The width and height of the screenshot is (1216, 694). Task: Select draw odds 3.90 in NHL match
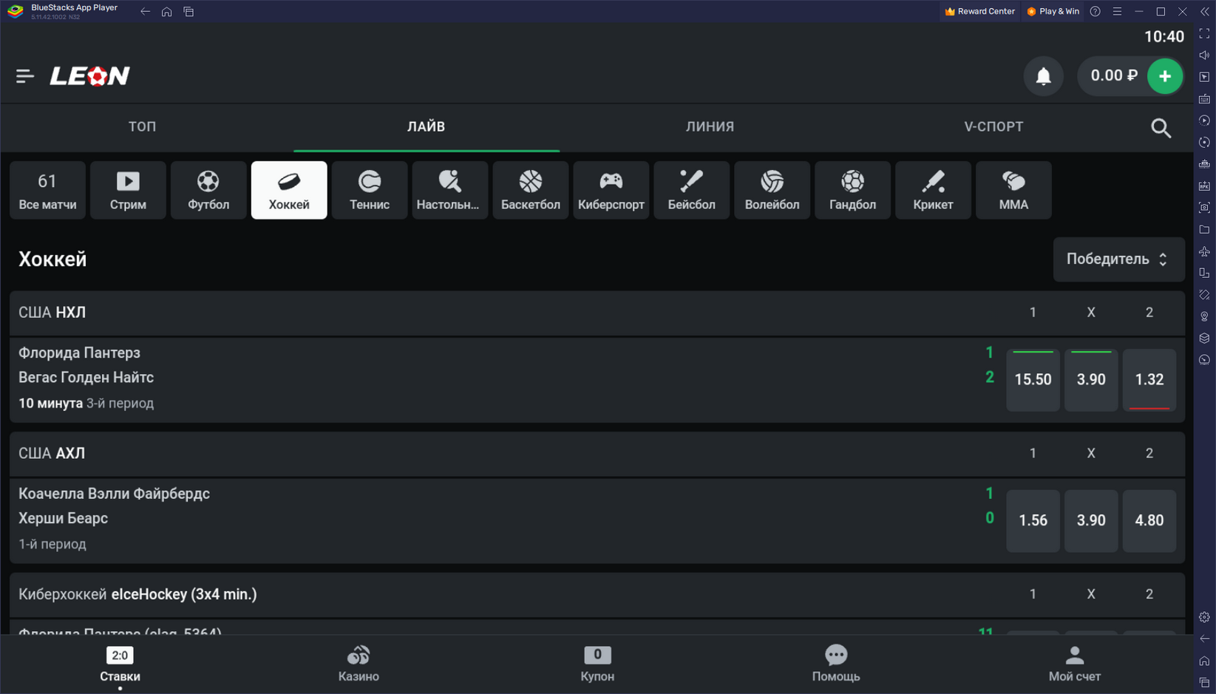pyautogui.click(x=1091, y=380)
